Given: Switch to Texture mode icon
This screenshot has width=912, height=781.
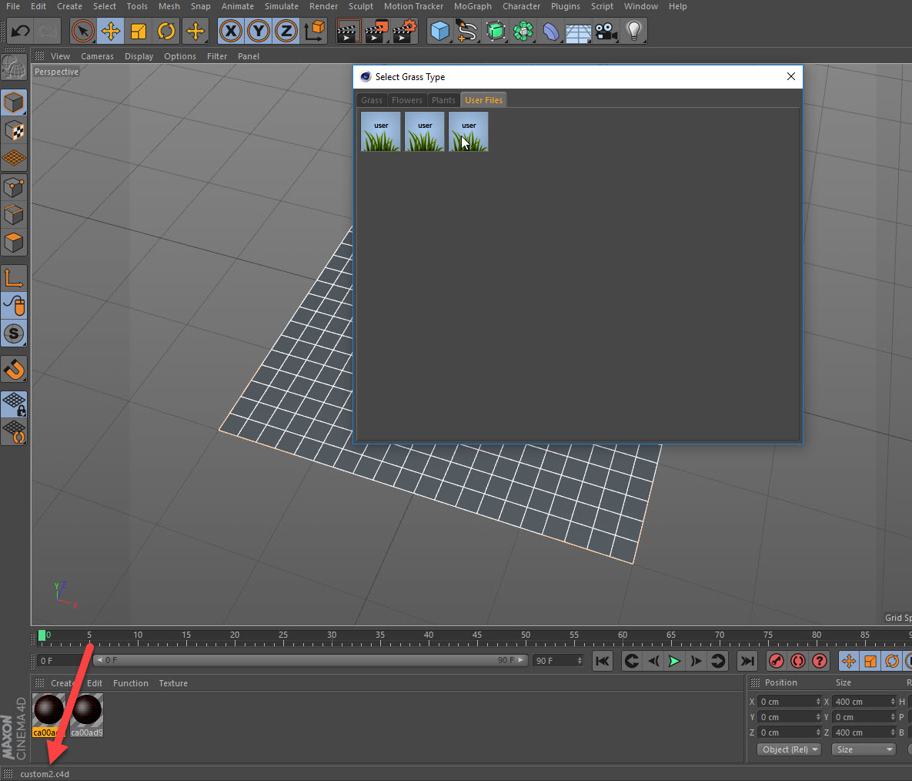Looking at the screenshot, I should point(14,131).
